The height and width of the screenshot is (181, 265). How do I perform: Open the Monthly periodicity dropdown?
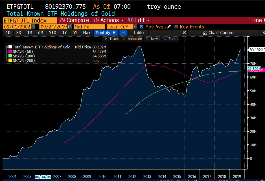click(x=106, y=33)
